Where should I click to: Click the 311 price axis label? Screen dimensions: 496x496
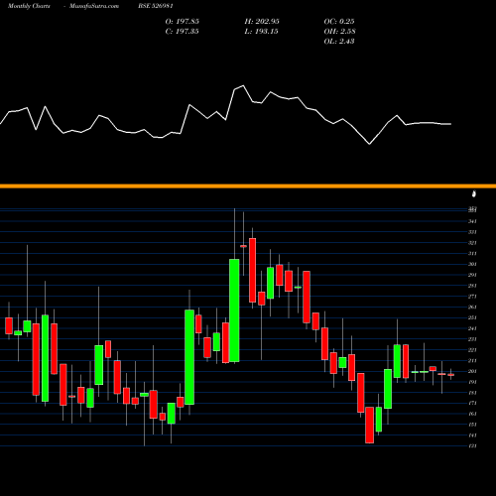tap(472, 254)
